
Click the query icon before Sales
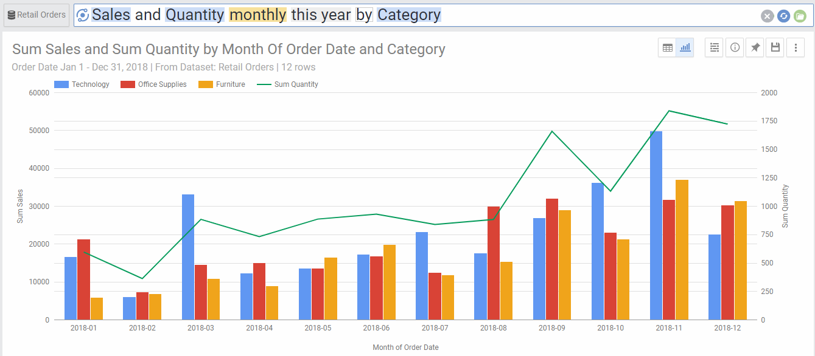[83, 15]
